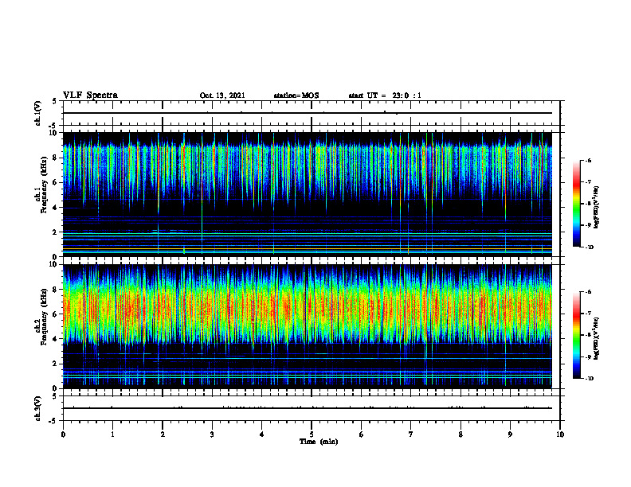Click the "1" tick on the time axis

tap(112, 434)
